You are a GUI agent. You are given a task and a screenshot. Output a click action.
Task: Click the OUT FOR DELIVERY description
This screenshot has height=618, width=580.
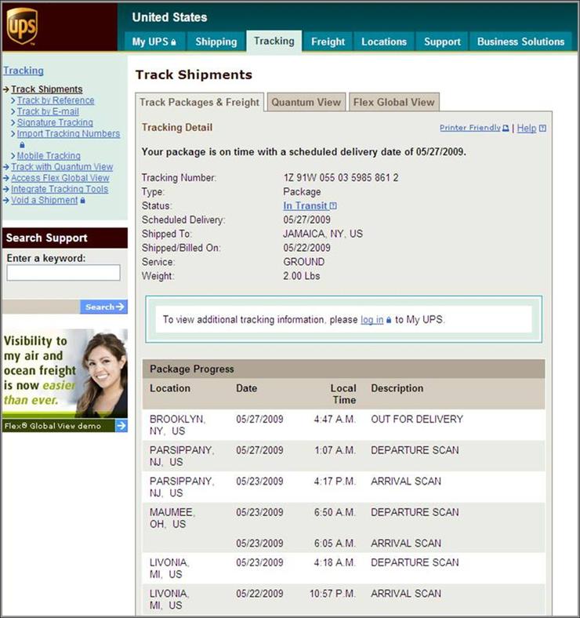pos(417,419)
